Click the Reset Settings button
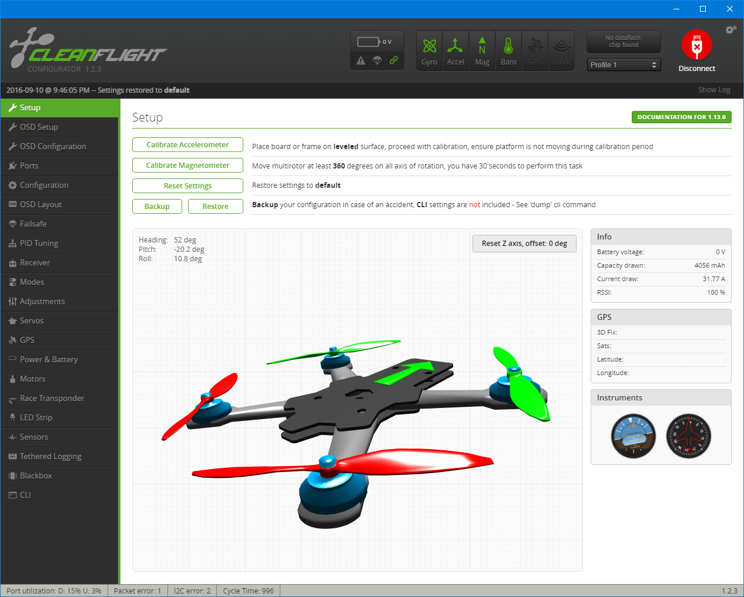This screenshot has height=597, width=744. pyautogui.click(x=187, y=186)
